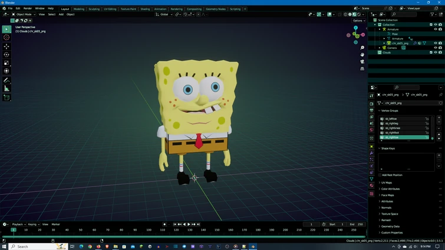The height and width of the screenshot is (250, 445).
Task: Click the End frame field
Action: [x=356, y=224]
